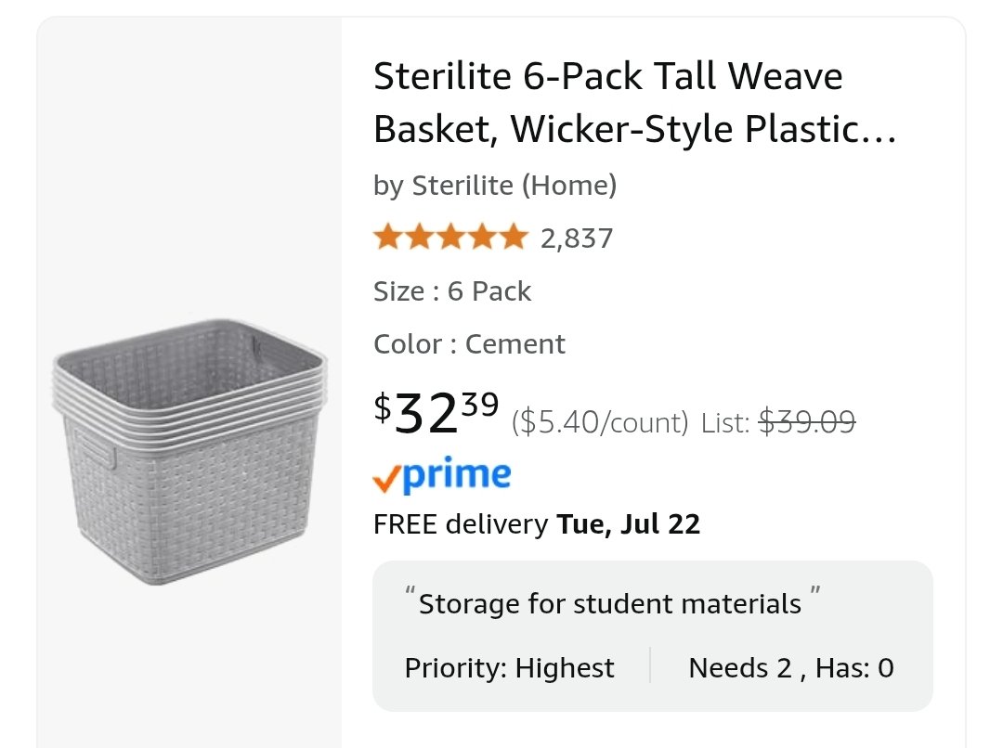Tap the ($5.40/count) unit price
This screenshot has height=748, width=1003.
[x=600, y=422]
